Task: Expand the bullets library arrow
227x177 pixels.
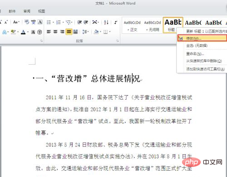Action: [53, 22]
